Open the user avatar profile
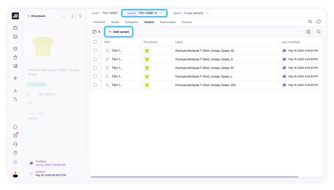 pyautogui.click(x=15, y=175)
